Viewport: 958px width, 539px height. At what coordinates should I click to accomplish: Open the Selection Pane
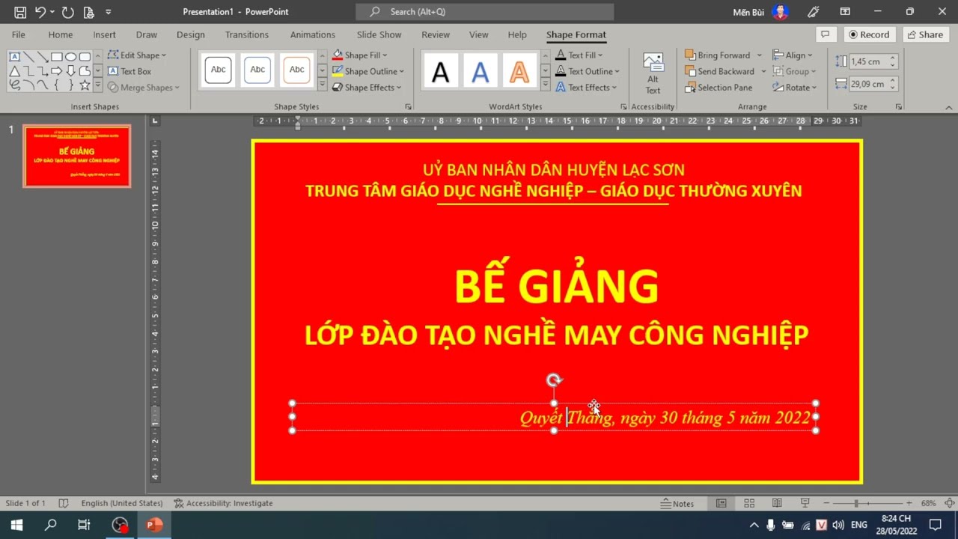(x=718, y=88)
